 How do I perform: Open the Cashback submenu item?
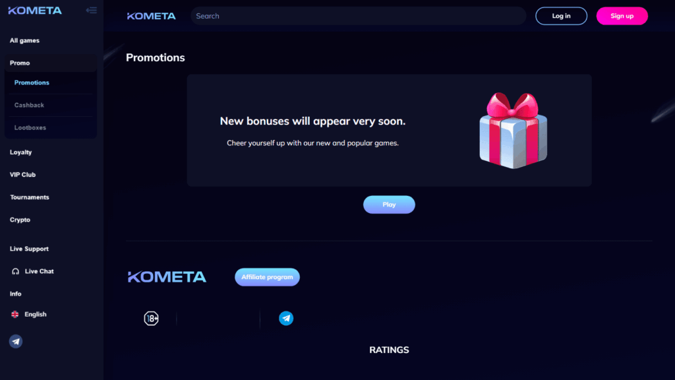(x=29, y=105)
